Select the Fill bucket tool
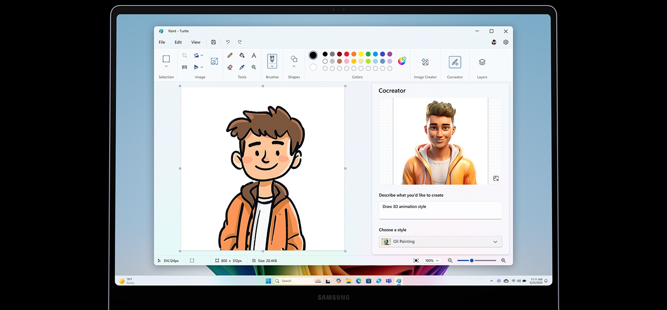The width and height of the screenshot is (667, 310). [242, 56]
